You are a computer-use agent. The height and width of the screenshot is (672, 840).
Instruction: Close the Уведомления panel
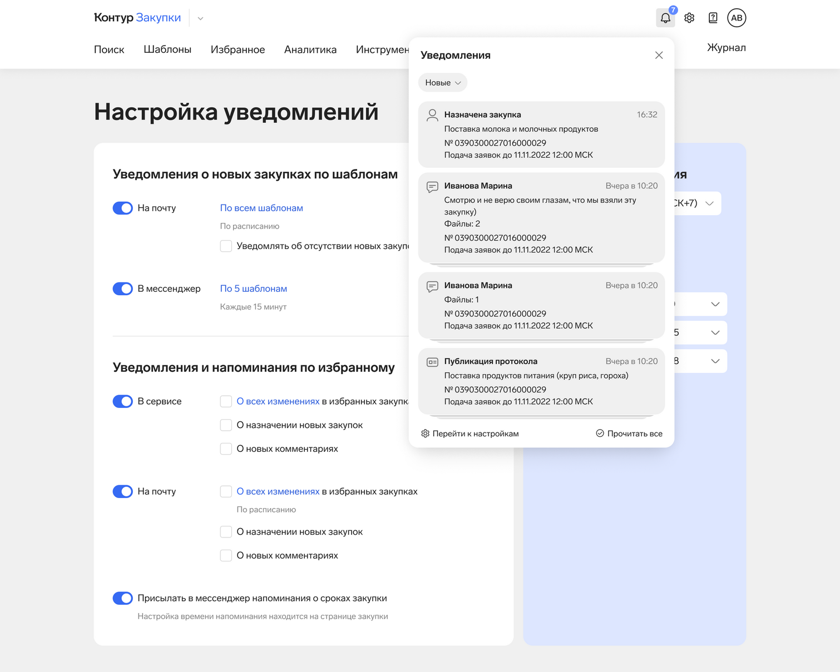(659, 55)
